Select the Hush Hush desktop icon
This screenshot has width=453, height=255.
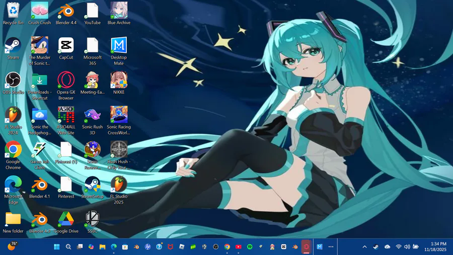pos(119,156)
